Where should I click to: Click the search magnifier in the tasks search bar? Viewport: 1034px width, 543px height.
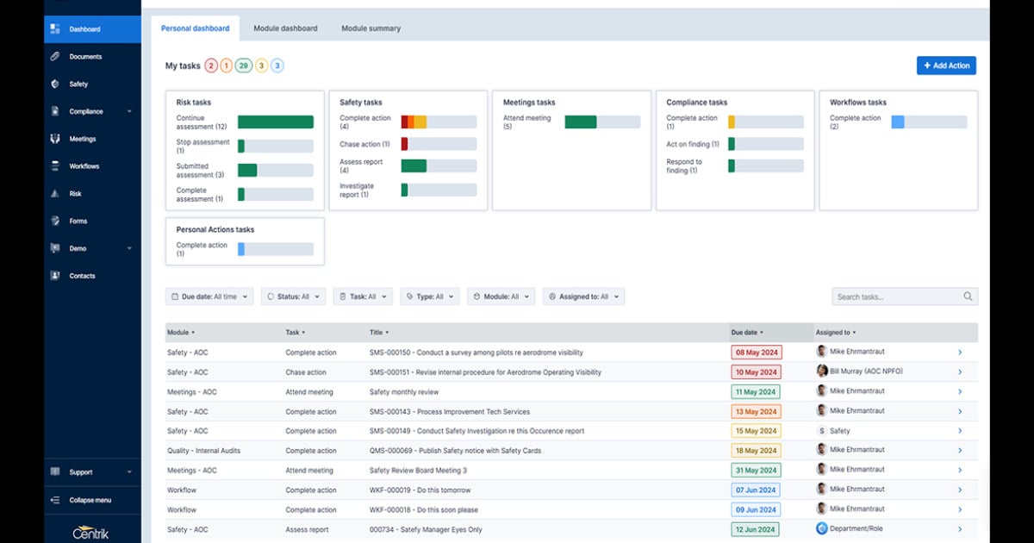[969, 296]
